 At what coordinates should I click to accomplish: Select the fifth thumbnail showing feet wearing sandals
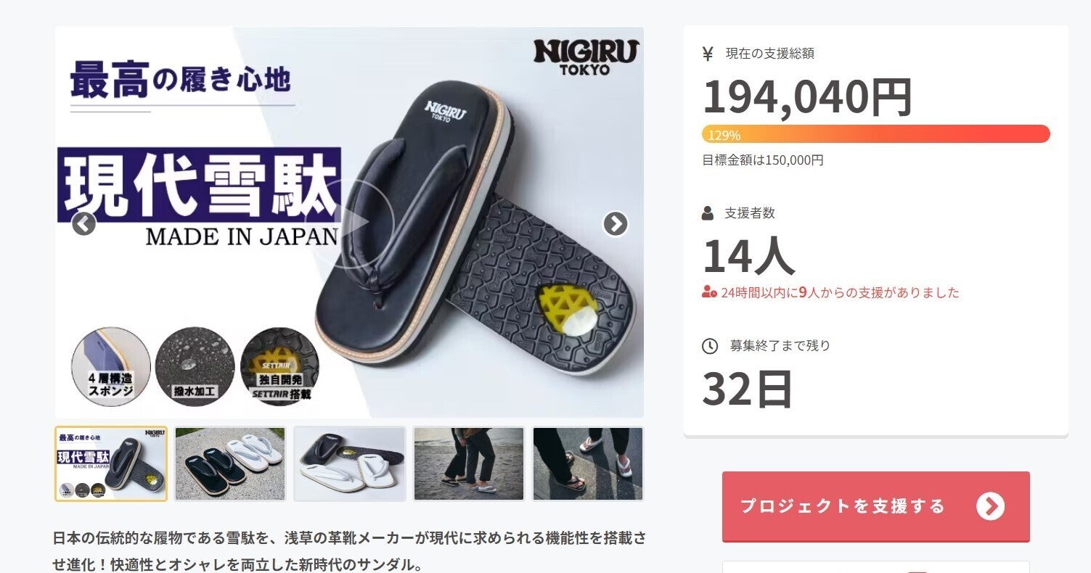(588, 463)
